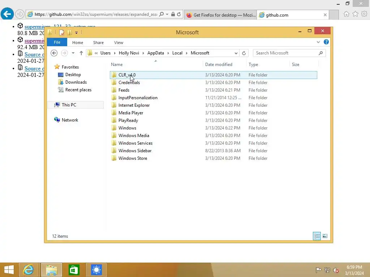Open the blue sun app on taskbar

click(x=96, y=270)
